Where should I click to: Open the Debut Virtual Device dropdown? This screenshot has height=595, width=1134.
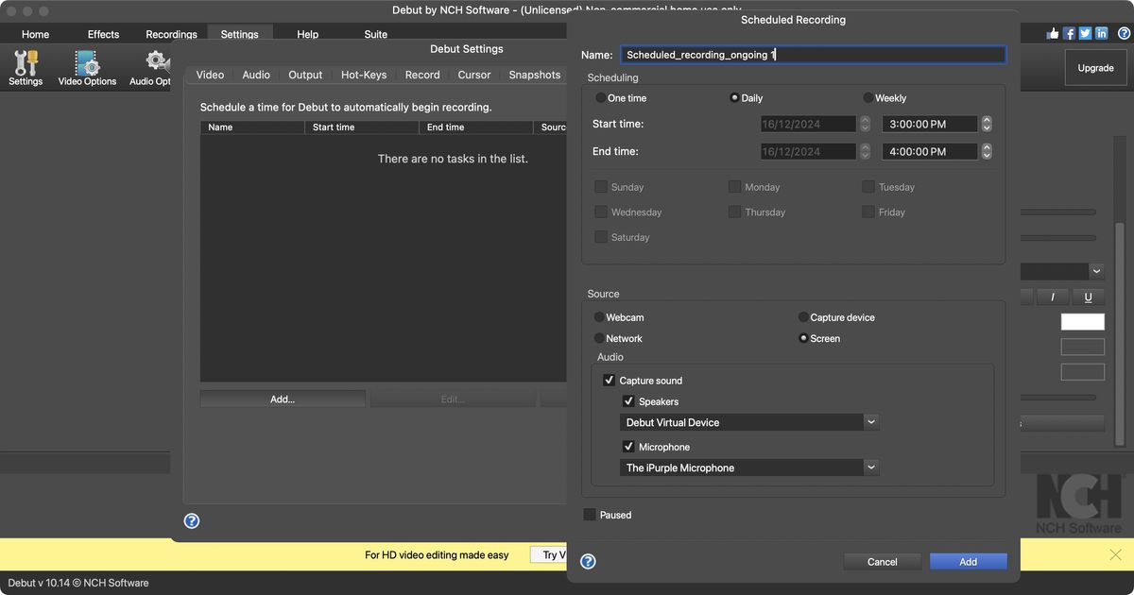click(870, 421)
